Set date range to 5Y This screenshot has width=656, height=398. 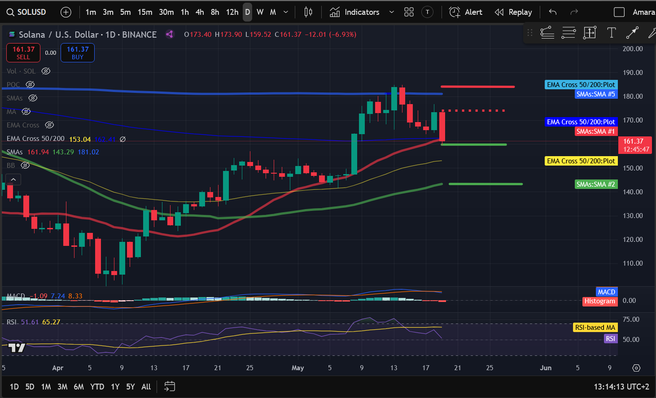130,386
